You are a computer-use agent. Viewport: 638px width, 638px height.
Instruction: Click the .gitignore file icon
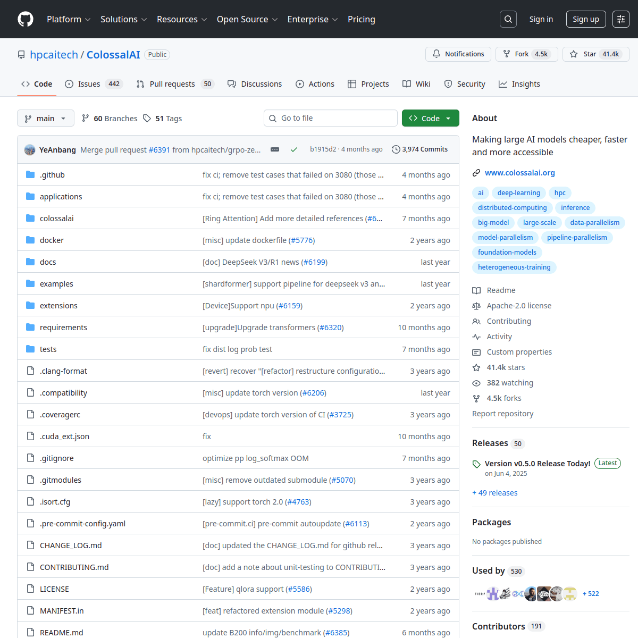coord(30,458)
